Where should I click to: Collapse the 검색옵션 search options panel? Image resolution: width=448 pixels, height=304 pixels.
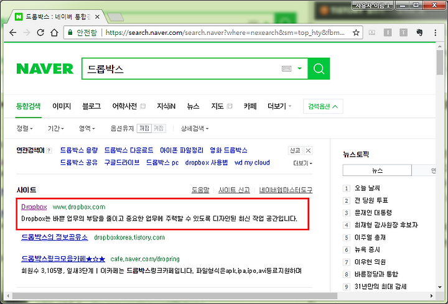tap(323, 106)
